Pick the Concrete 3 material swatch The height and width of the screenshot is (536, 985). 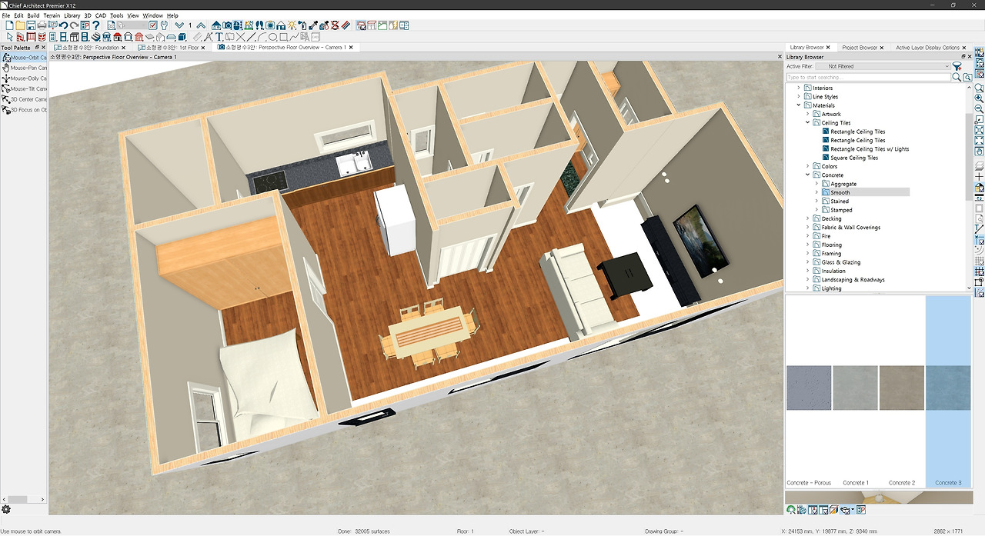(948, 388)
